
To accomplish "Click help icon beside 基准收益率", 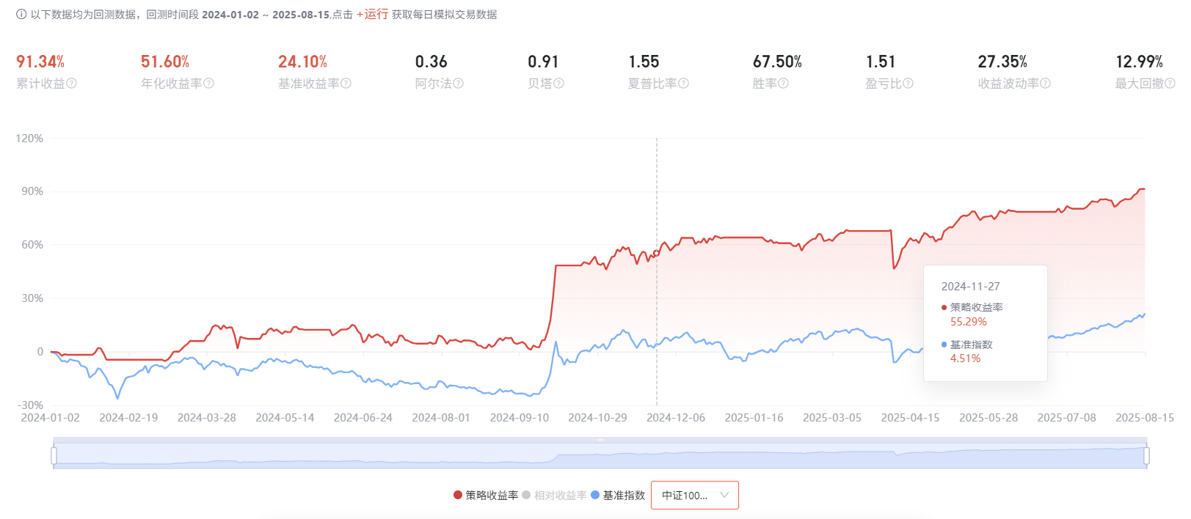I will pyautogui.click(x=346, y=84).
